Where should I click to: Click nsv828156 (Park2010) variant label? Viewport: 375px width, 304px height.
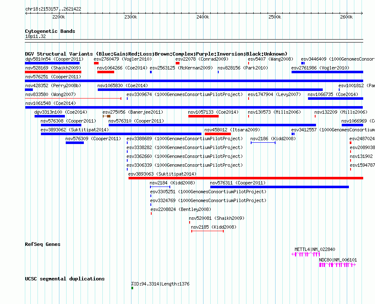click(243, 68)
